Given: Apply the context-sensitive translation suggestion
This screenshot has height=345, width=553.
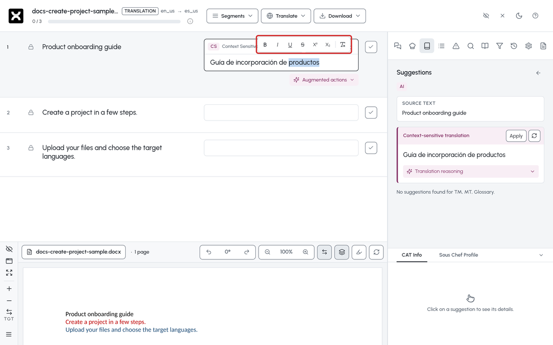Looking at the screenshot, I should (x=516, y=136).
